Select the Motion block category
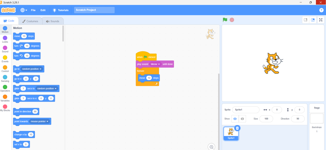 (5, 29)
